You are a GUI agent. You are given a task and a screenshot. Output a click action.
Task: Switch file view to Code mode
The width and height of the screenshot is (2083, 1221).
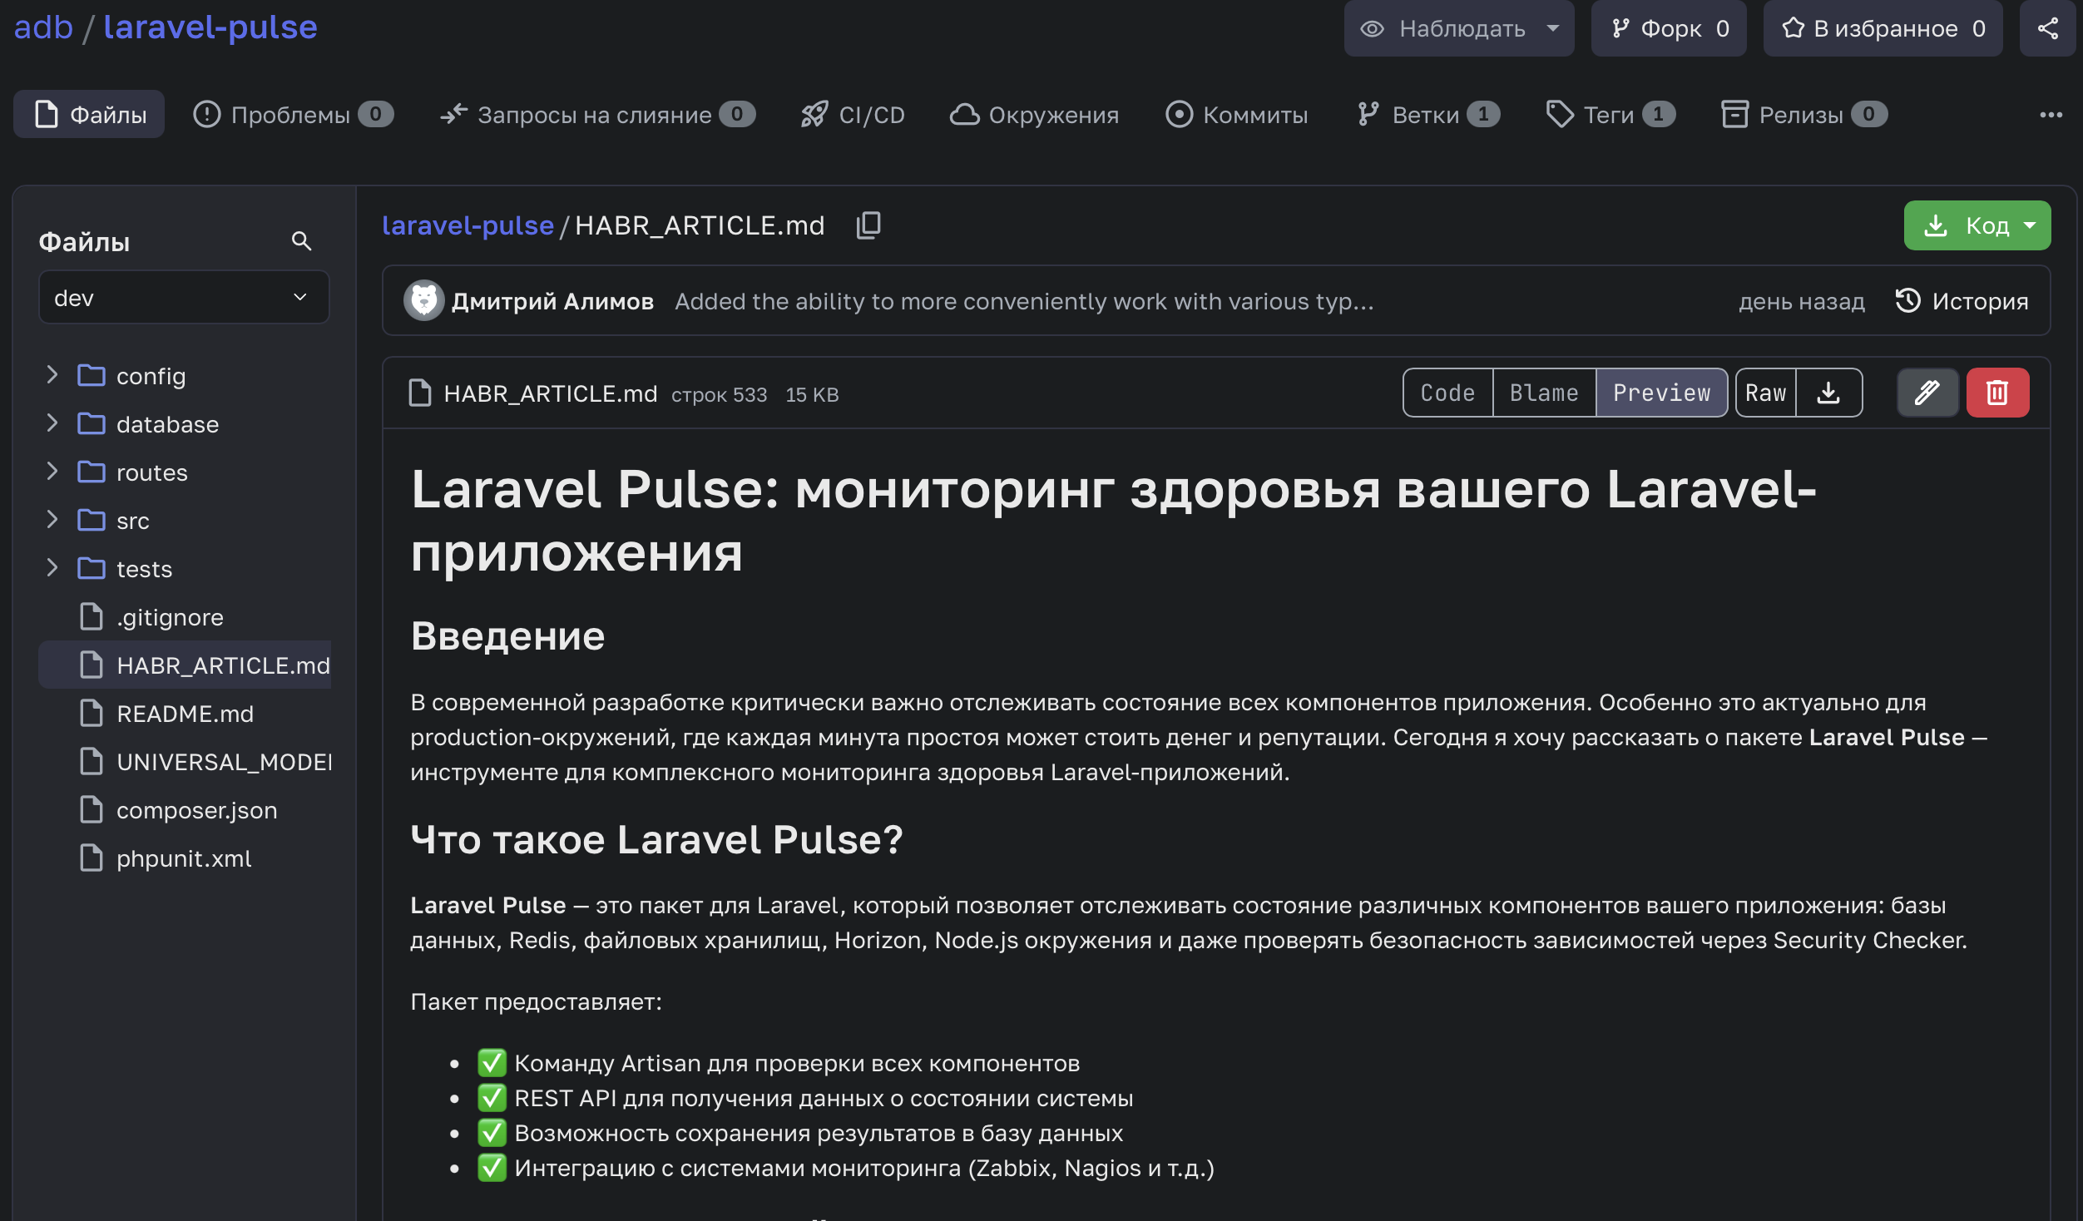[x=1447, y=393]
